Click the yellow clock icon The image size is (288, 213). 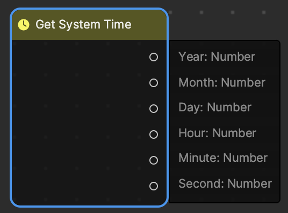24,25
